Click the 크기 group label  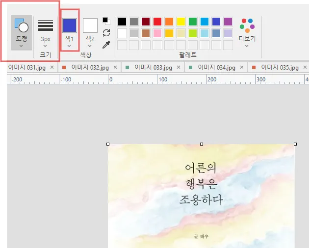tap(46, 55)
